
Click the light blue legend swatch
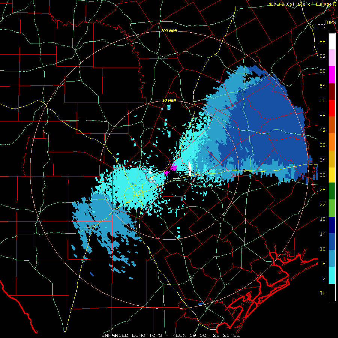click(x=332, y=258)
